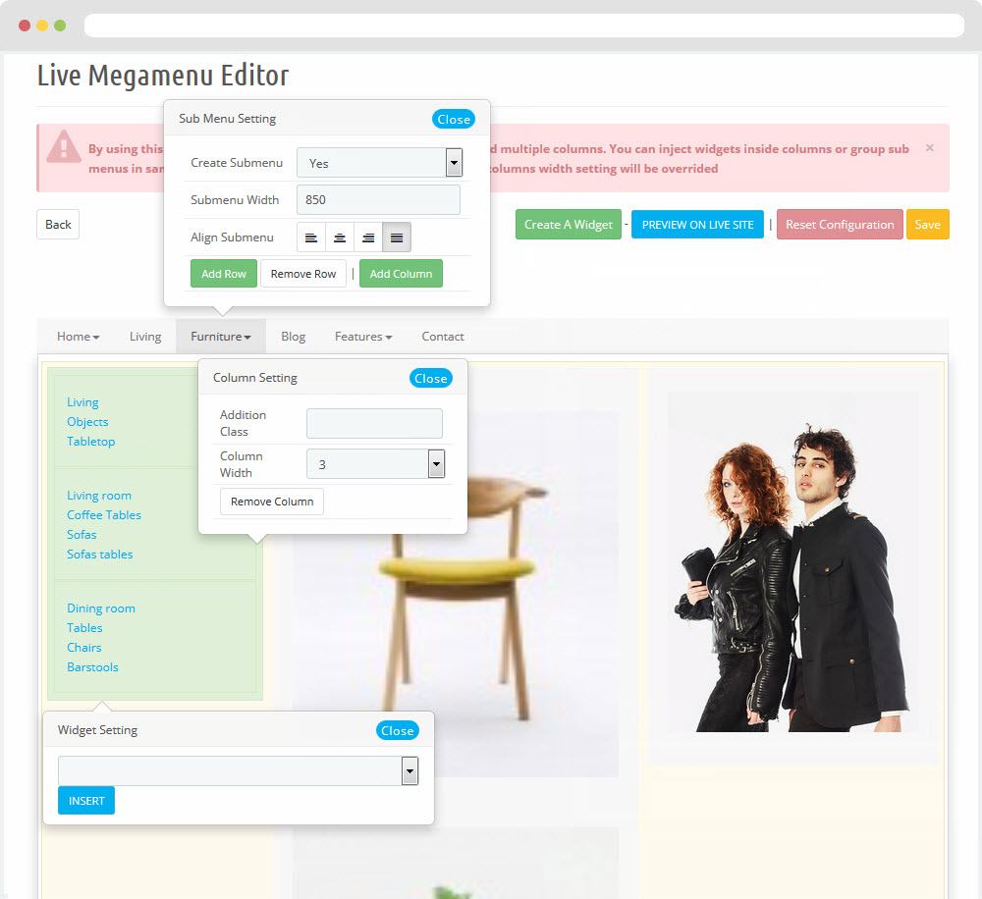Image resolution: width=982 pixels, height=899 pixels.
Task: Click Reset Configuration button
Action: [840, 224]
